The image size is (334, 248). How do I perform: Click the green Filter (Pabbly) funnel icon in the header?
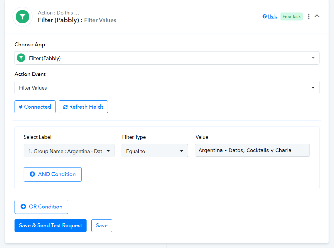coord(22,16)
